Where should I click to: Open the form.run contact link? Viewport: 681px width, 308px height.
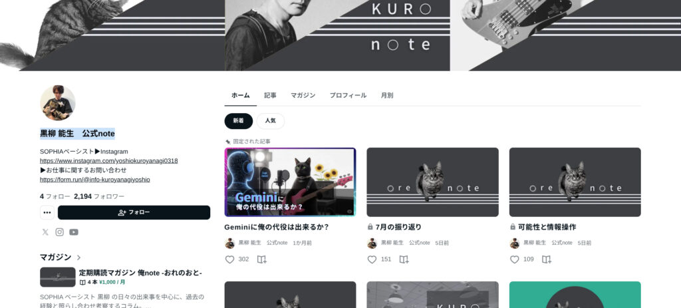tap(94, 180)
